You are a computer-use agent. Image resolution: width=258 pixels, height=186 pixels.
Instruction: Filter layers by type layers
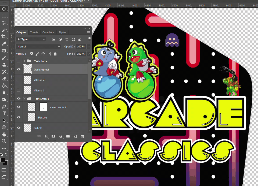[67, 39]
